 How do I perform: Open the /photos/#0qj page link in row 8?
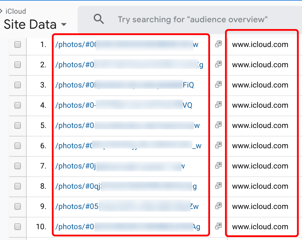(x=126, y=186)
